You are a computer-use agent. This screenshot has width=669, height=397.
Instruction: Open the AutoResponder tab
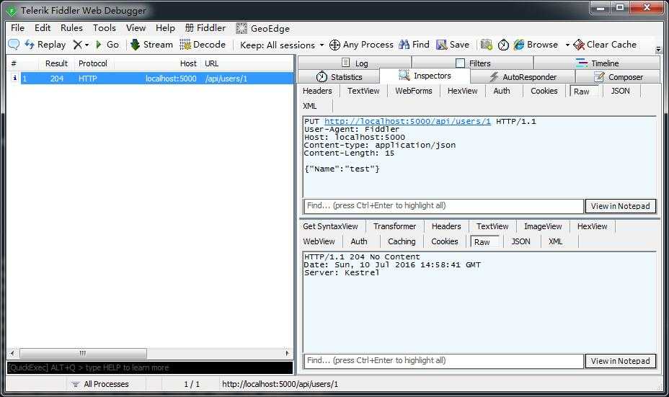(x=523, y=77)
